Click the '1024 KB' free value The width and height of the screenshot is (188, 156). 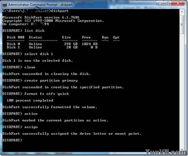[x=90, y=44]
